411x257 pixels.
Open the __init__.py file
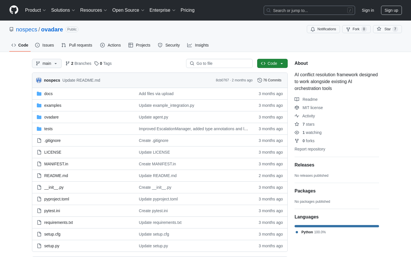[x=54, y=187]
